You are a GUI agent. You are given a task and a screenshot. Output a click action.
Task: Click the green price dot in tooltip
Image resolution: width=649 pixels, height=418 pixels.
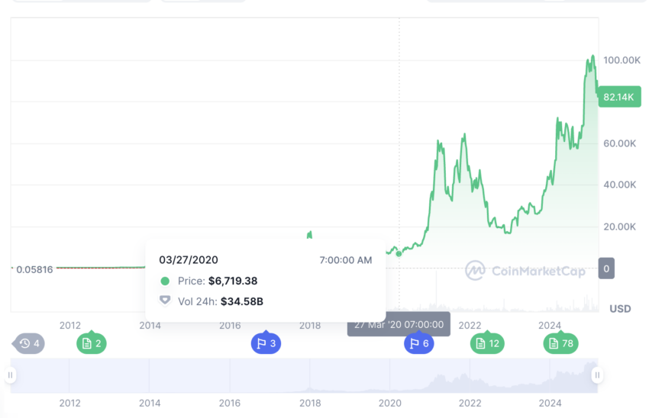165,281
